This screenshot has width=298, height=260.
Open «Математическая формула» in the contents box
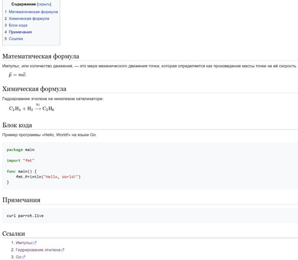33,12
